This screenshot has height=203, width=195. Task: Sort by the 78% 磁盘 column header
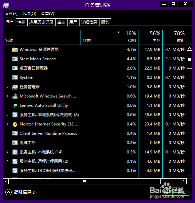[x=175, y=38]
